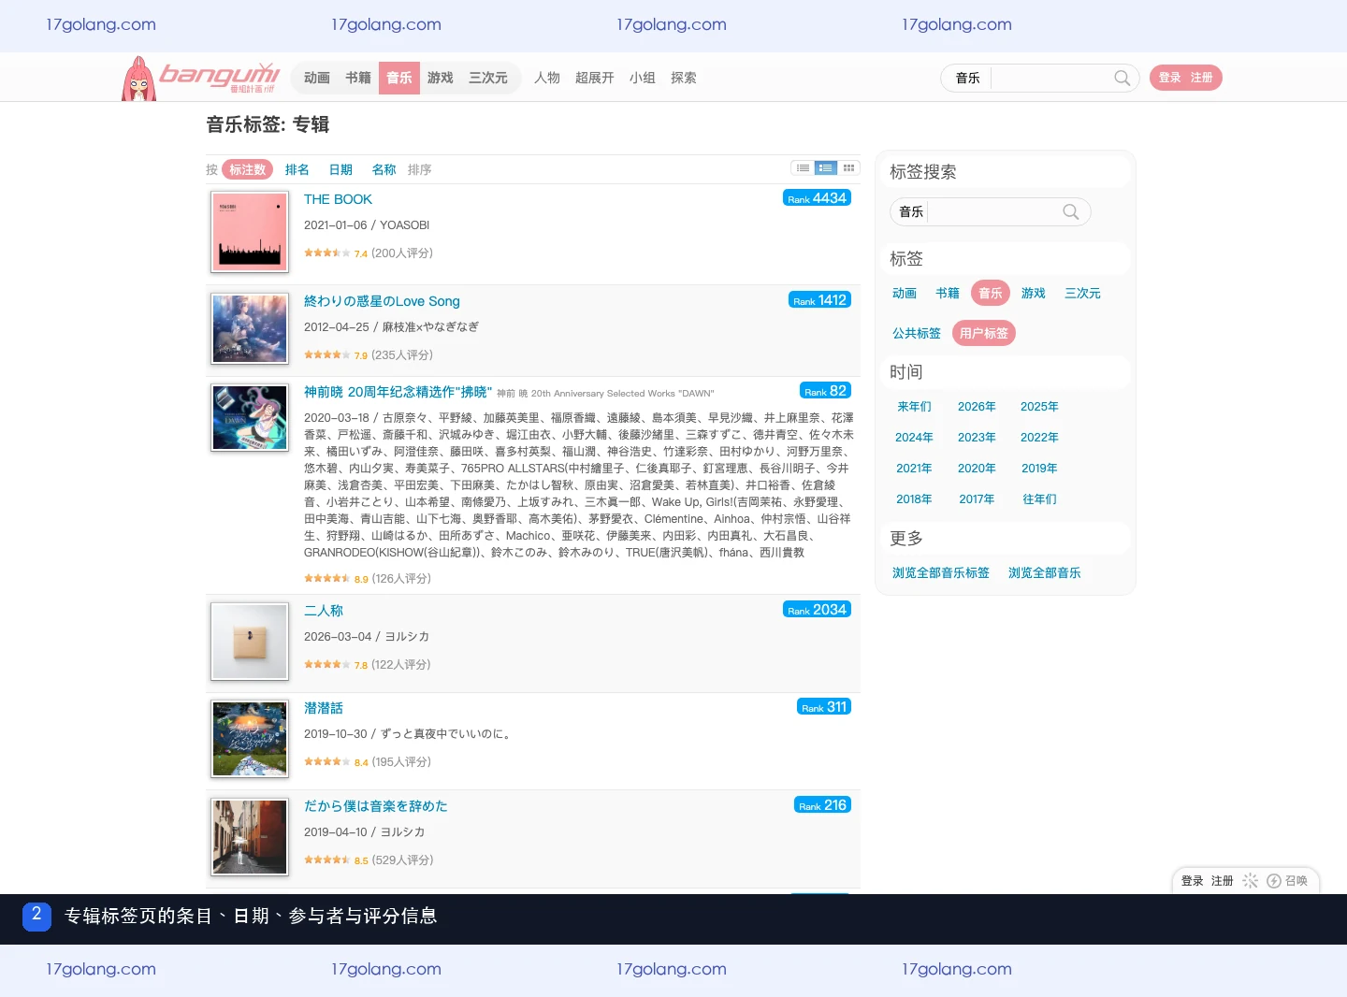Screen dimensions: 1347x997
Task: Open the 終わりの惑星のLove Song link
Action: 382,301
